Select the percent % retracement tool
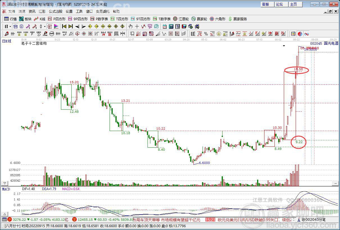 [206, 34]
